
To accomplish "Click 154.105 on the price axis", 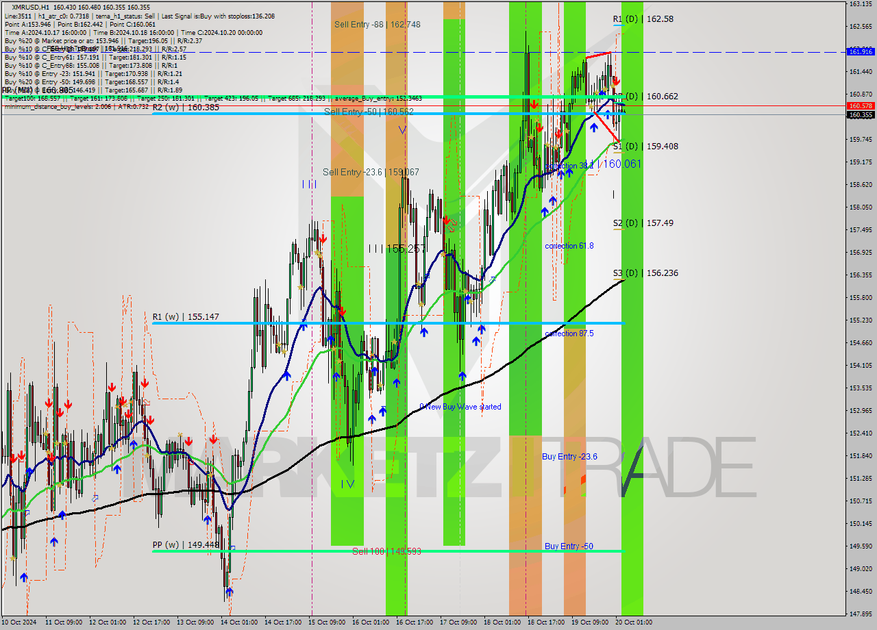I will pyautogui.click(x=860, y=366).
